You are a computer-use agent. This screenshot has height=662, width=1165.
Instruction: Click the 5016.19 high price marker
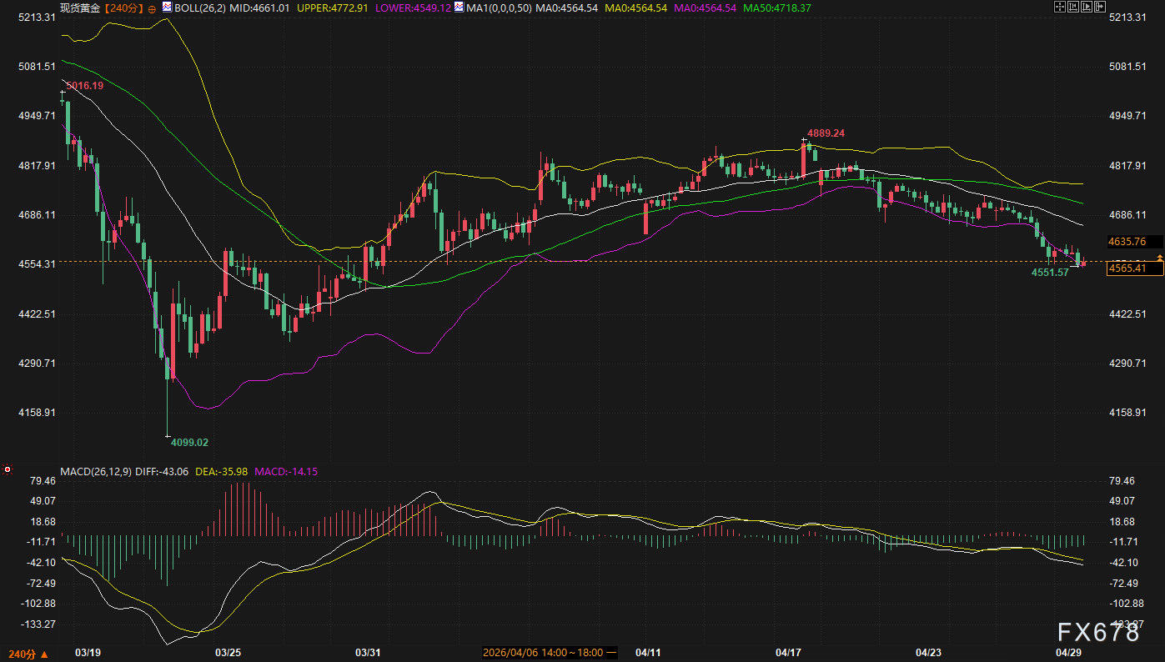(x=85, y=86)
